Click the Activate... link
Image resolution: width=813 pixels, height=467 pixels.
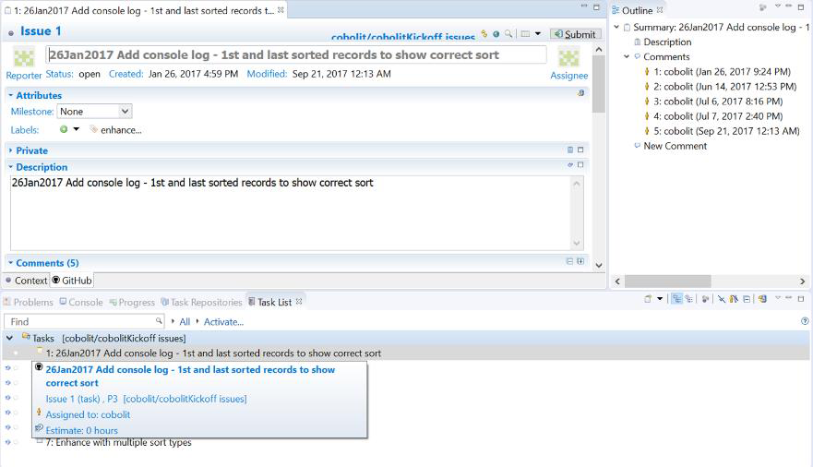pyautogui.click(x=223, y=322)
